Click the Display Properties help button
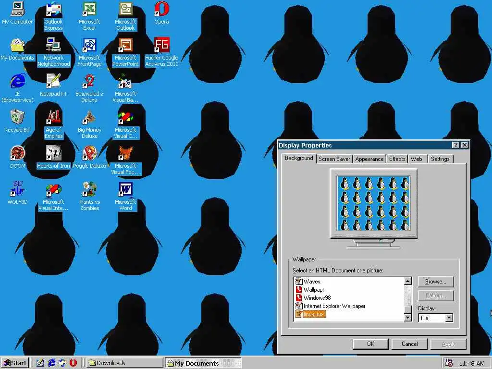 [455, 145]
